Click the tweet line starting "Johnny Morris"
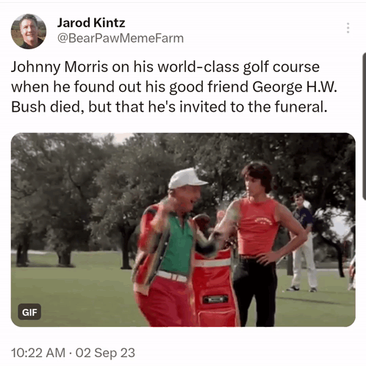Viewport: 366px width, 366px height. coord(165,67)
